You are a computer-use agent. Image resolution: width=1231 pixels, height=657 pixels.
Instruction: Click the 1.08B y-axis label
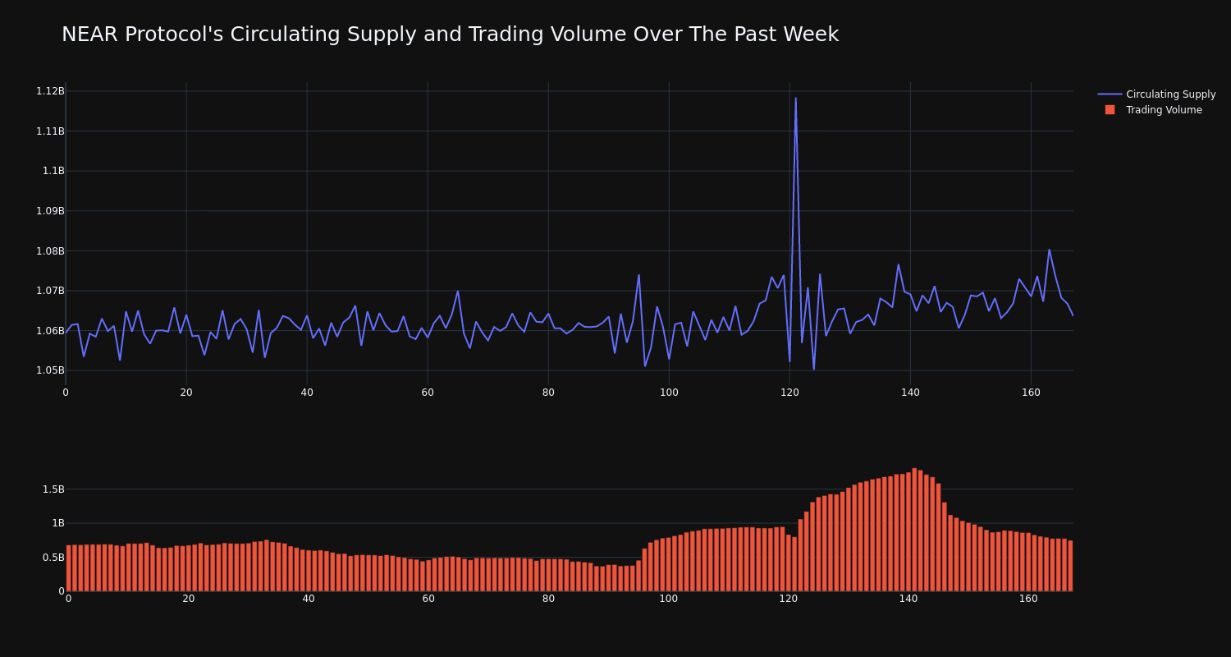[x=50, y=251]
